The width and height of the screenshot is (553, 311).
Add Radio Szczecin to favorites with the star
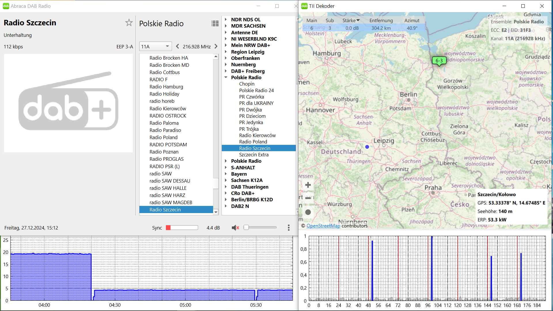129,23
